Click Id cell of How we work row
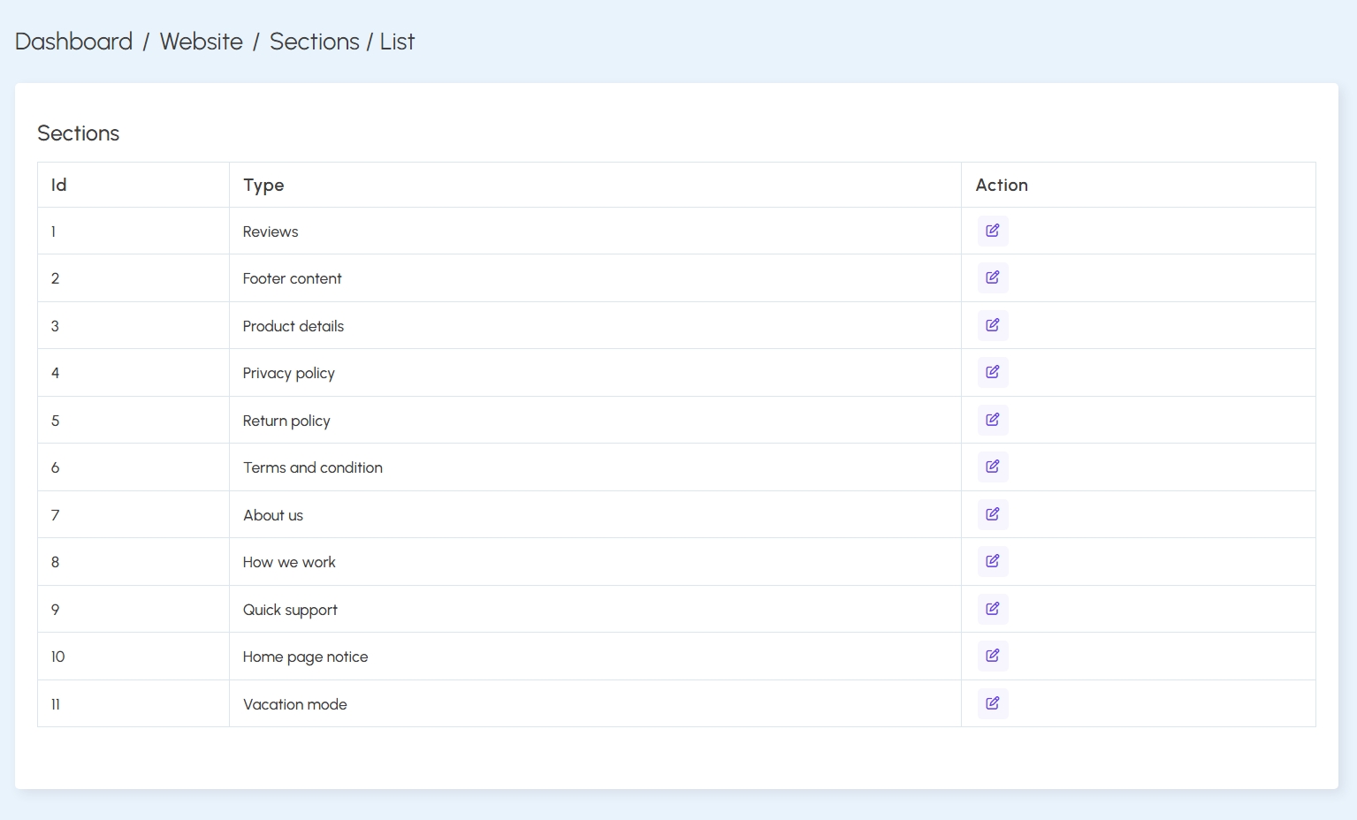This screenshot has width=1357, height=820. point(133,562)
